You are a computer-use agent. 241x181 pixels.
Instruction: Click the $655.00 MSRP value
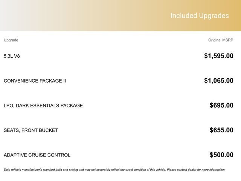(221, 130)
